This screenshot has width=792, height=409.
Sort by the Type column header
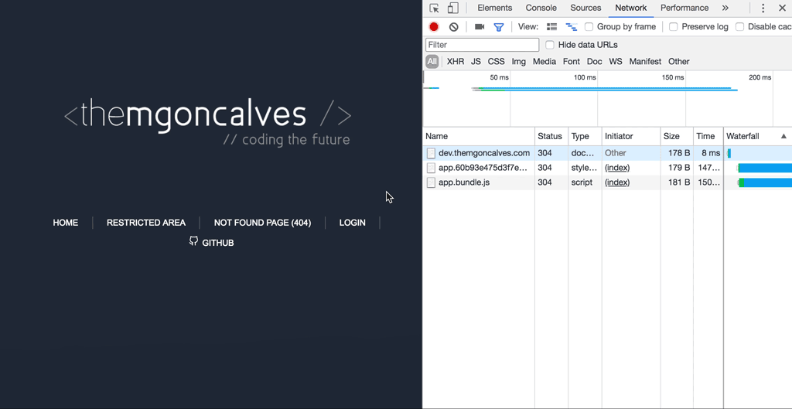click(585, 136)
